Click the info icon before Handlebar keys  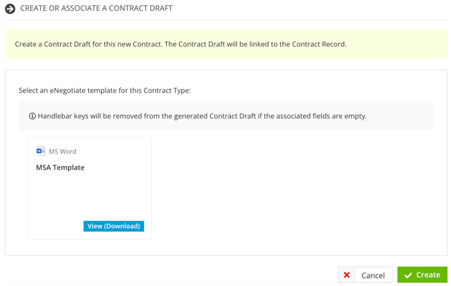pyautogui.click(x=32, y=116)
